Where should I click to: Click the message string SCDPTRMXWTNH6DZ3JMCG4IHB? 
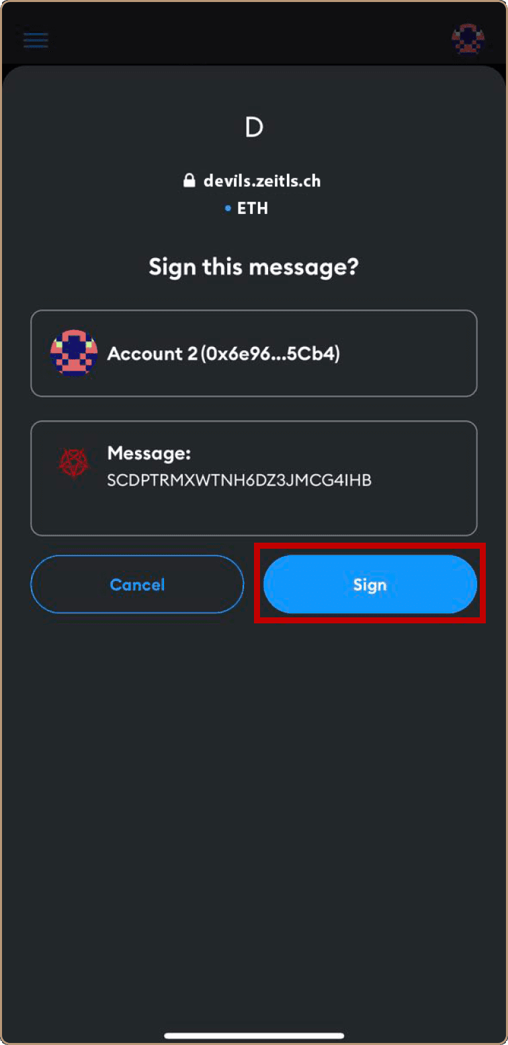pos(240,480)
